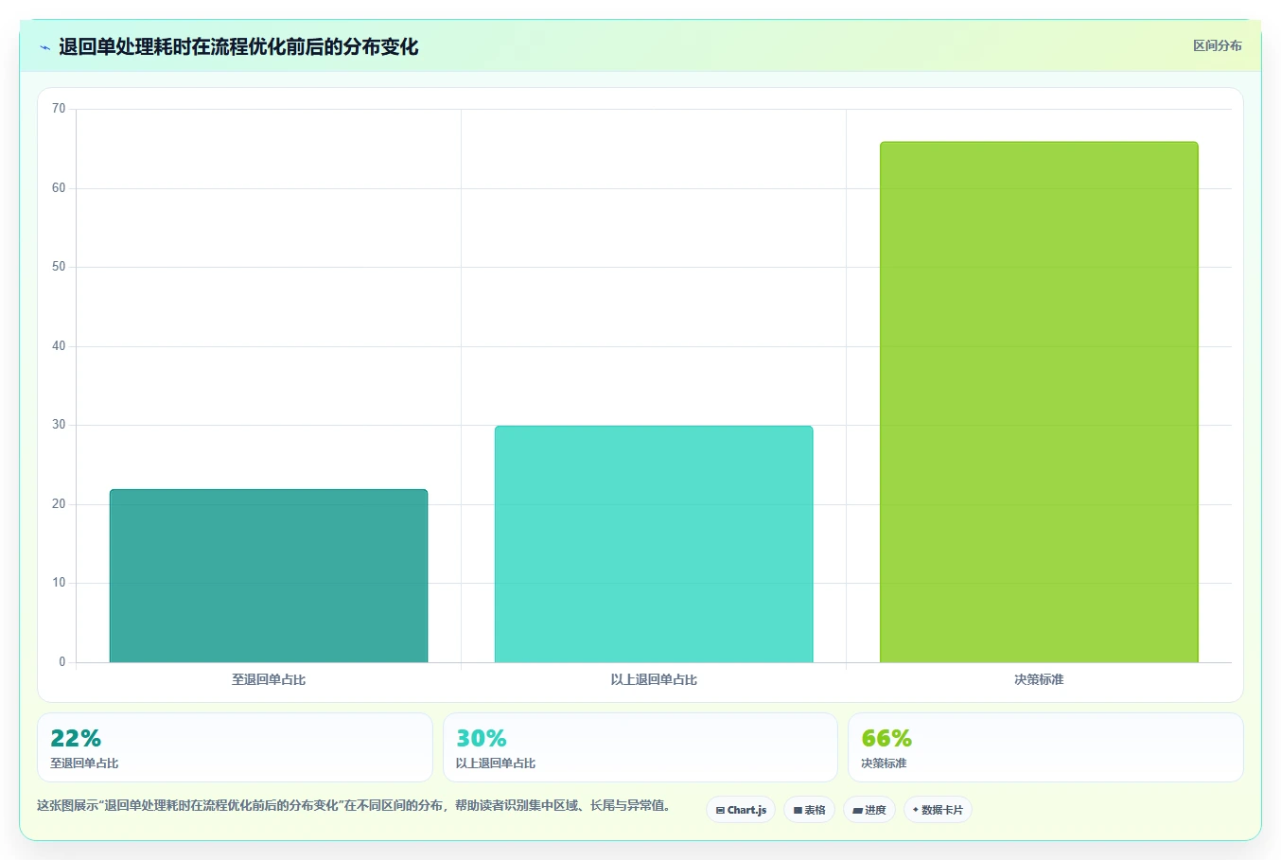Click the 表格 tag chip
The image size is (1281, 860).
point(809,810)
